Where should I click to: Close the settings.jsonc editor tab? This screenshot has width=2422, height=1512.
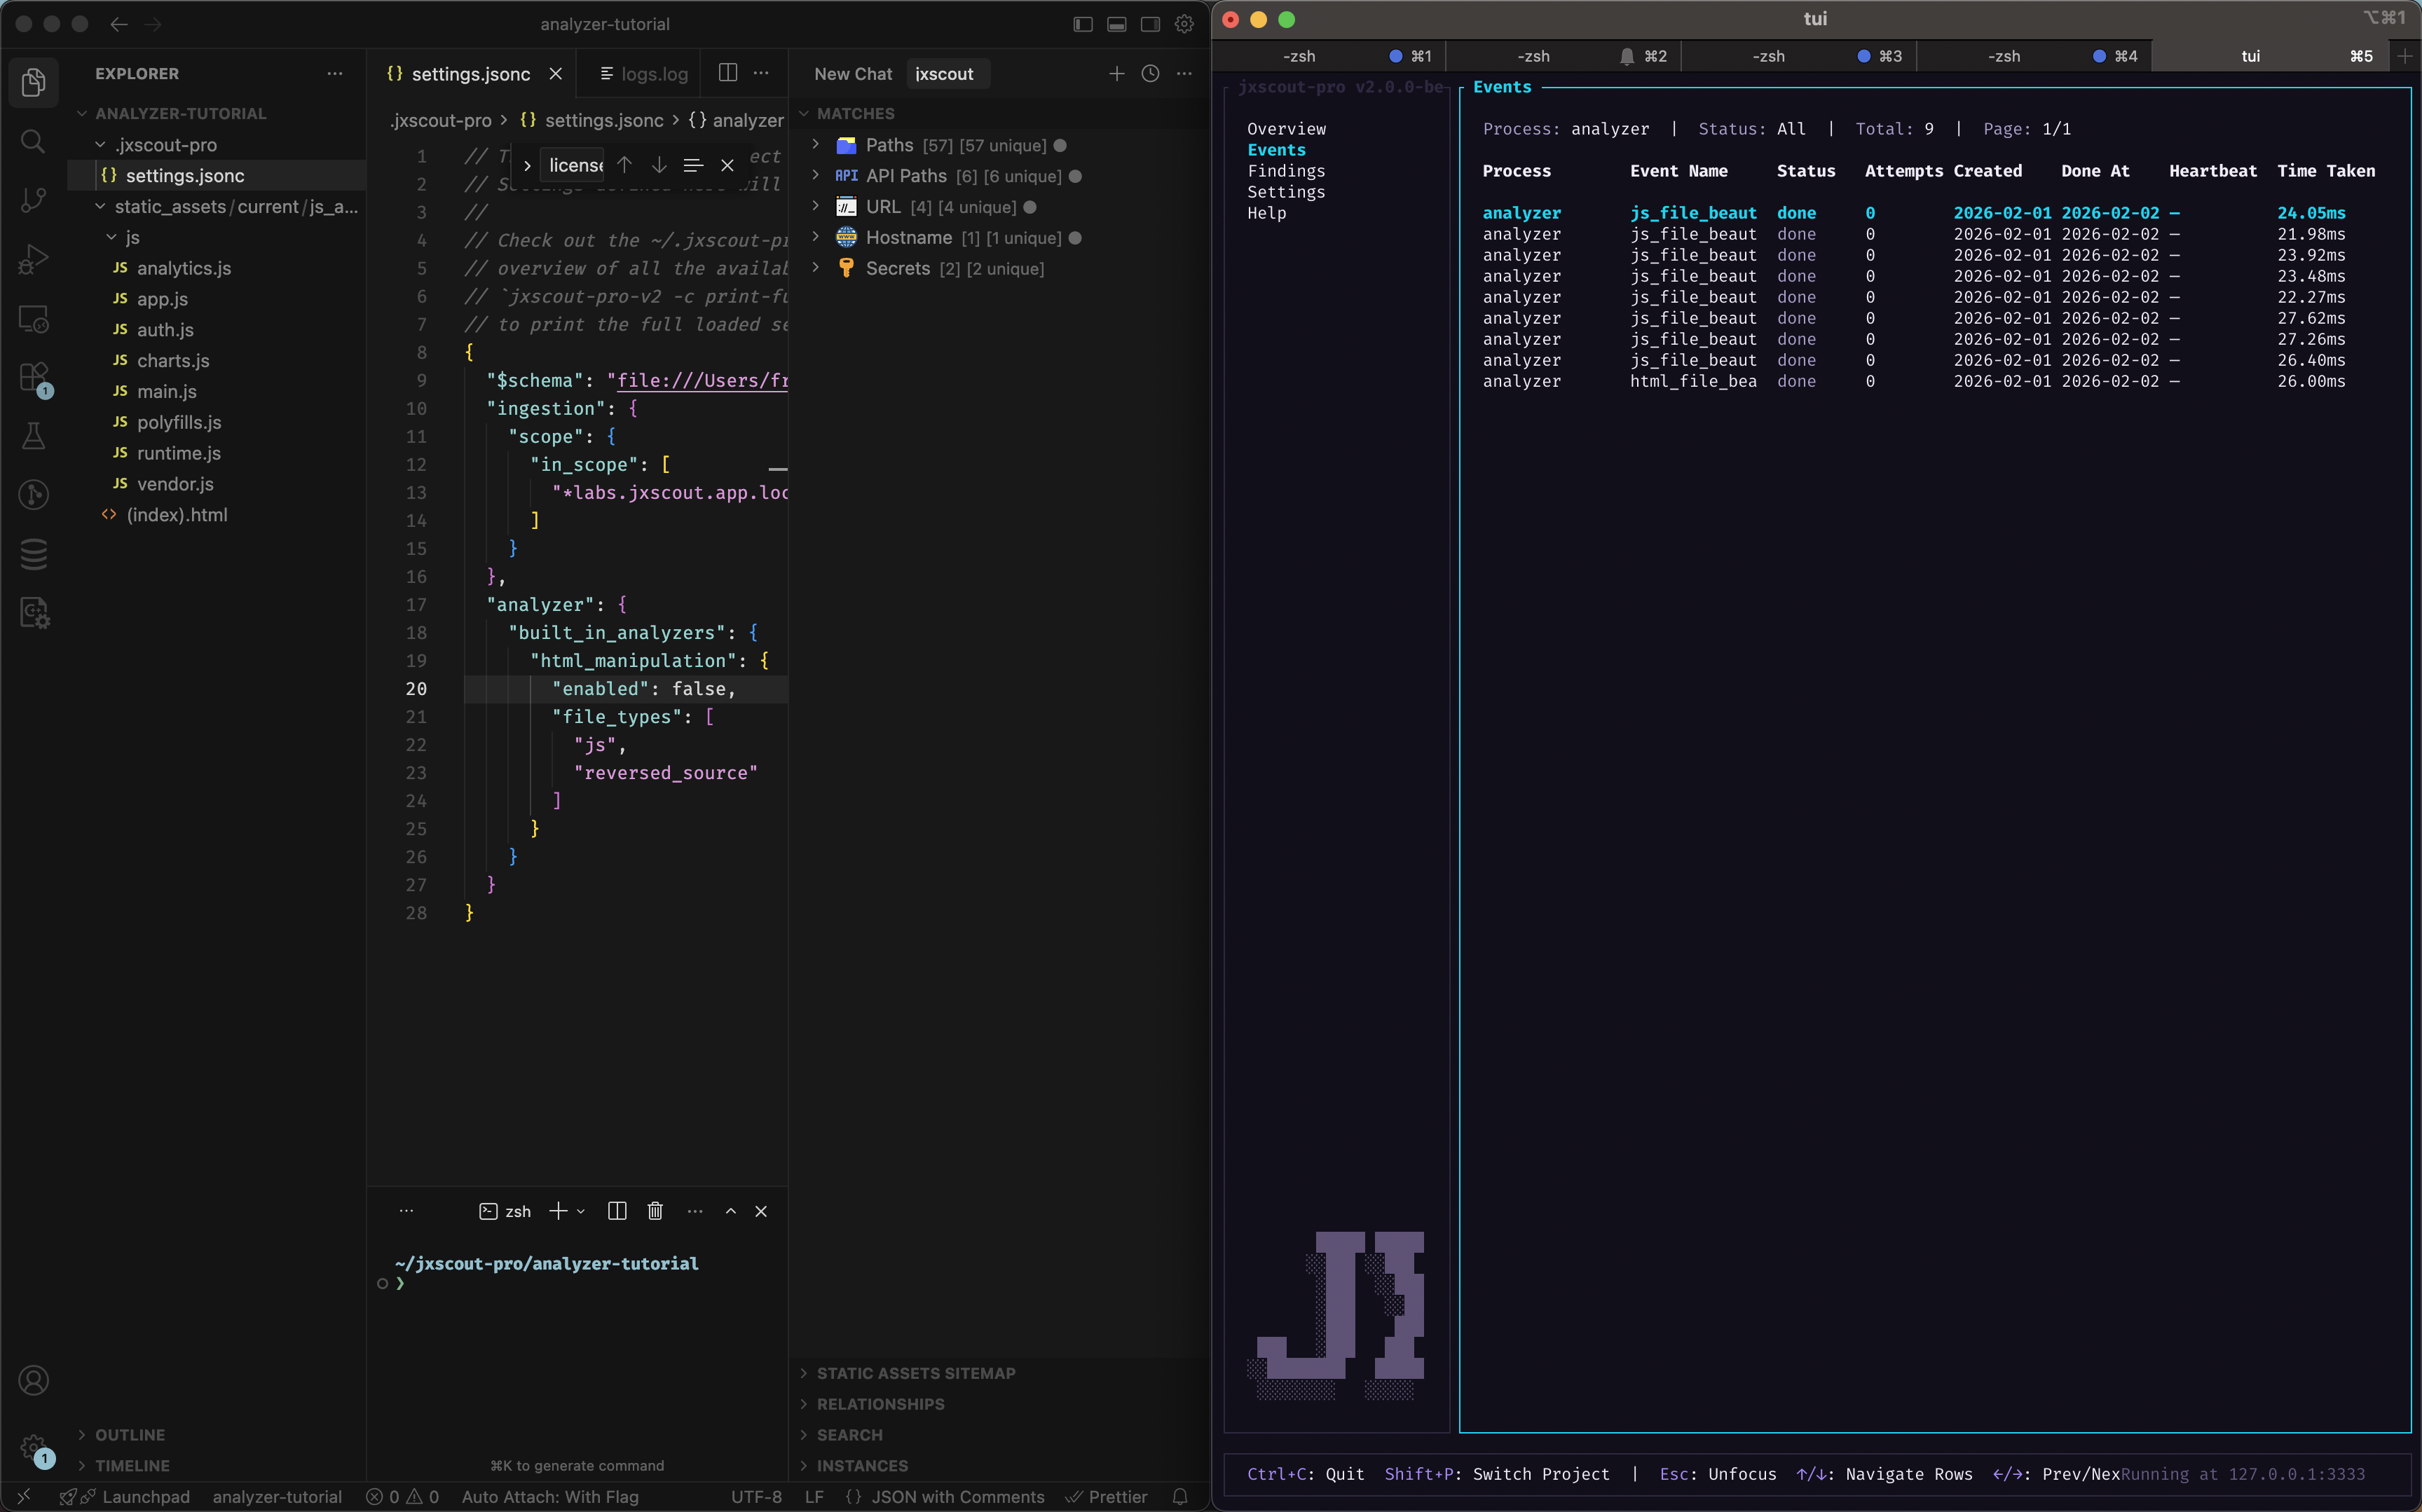(556, 74)
